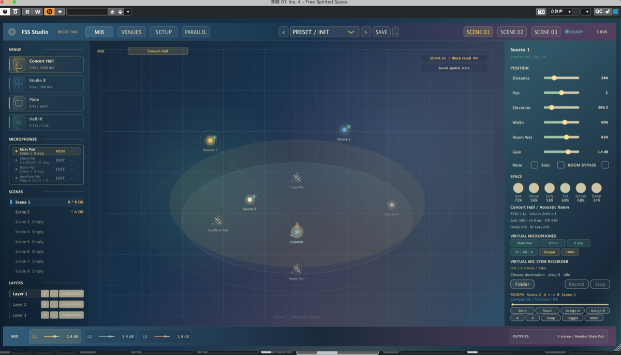Click MON on Main Pair microphone

click(60, 151)
